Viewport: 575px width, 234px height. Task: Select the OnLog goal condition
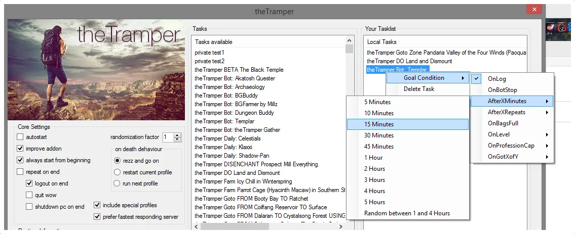click(x=512, y=79)
